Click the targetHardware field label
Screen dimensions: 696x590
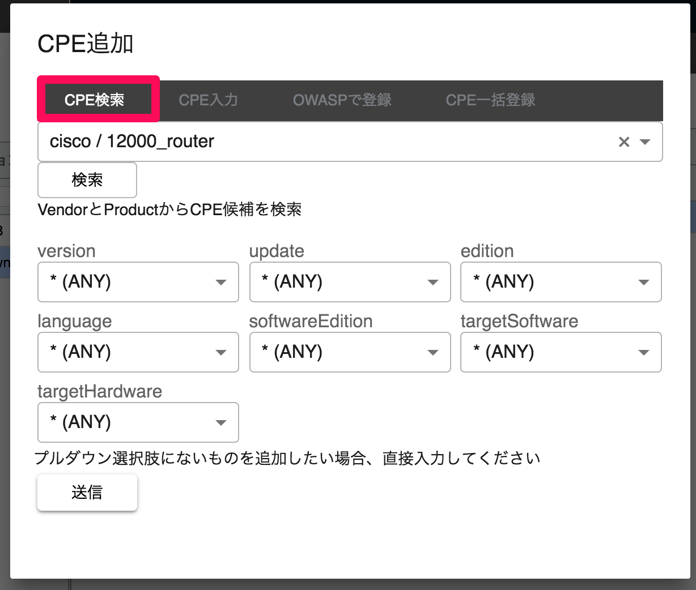pyautogui.click(x=100, y=391)
